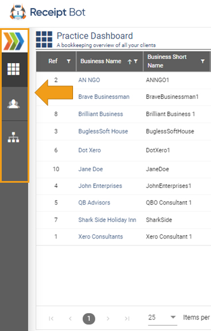Open the Xero Consultants client link

(x=101, y=236)
